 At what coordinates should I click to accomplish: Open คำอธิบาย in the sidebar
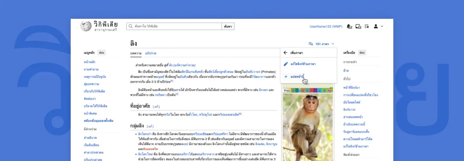point(90,138)
